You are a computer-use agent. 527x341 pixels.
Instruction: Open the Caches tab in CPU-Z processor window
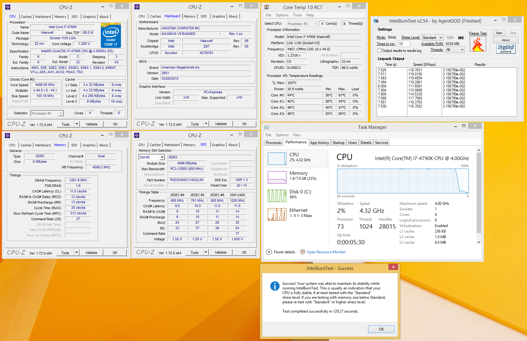tap(26, 17)
